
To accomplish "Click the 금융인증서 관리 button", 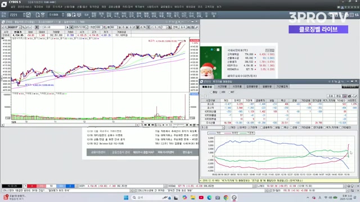I will (x=121, y=152).
